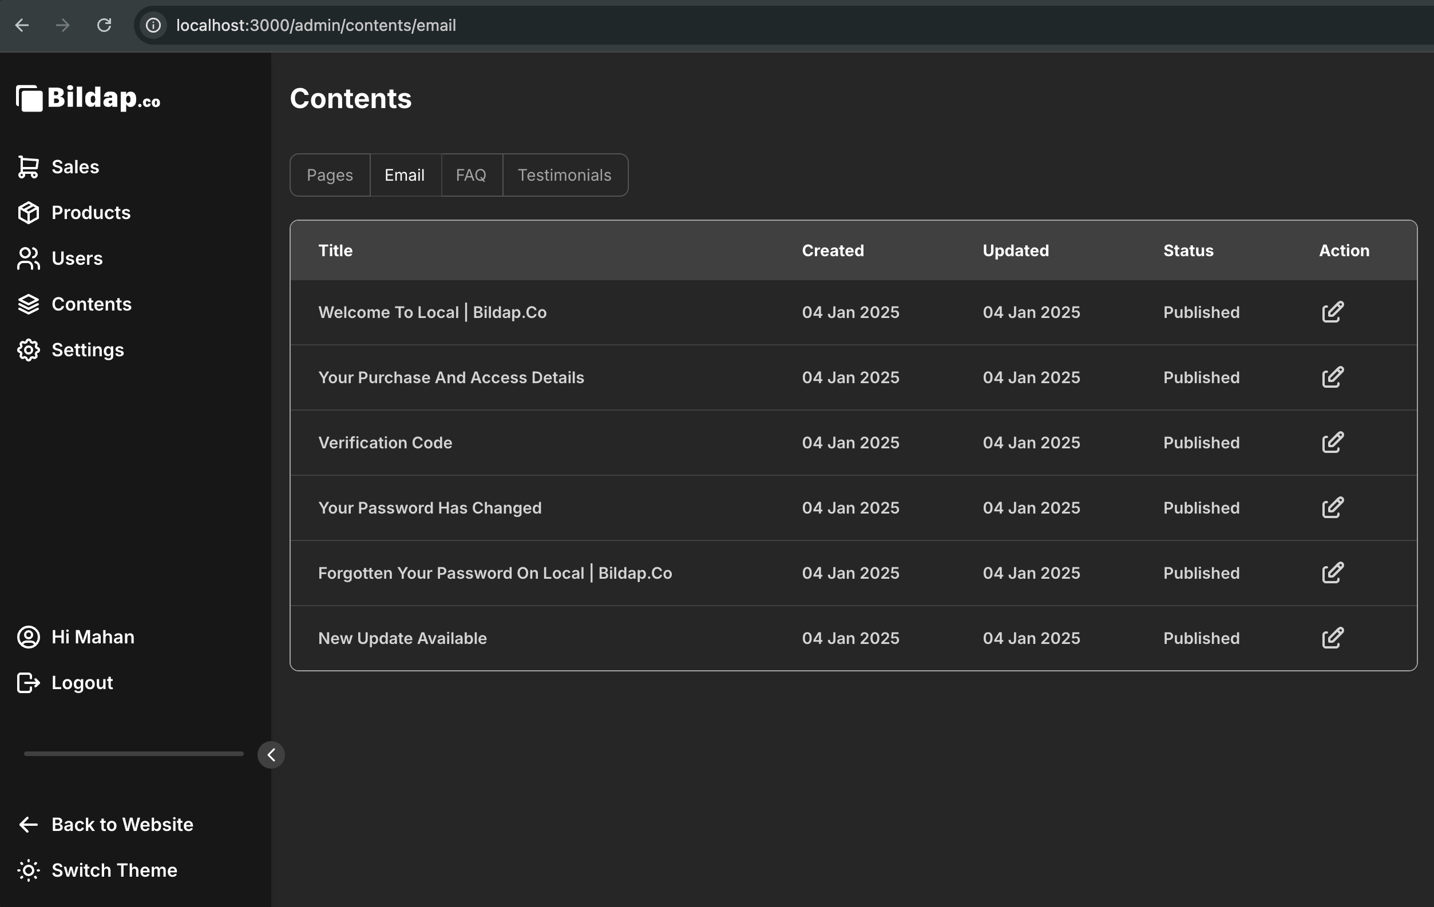
Task: Click the Switch Theme sun icon
Action: [28, 870]
